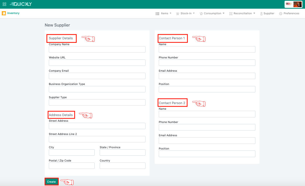This screenshot has width=305, height=186.
Task: Expand the Consumption dropdown menu
Action: (223, 13)
